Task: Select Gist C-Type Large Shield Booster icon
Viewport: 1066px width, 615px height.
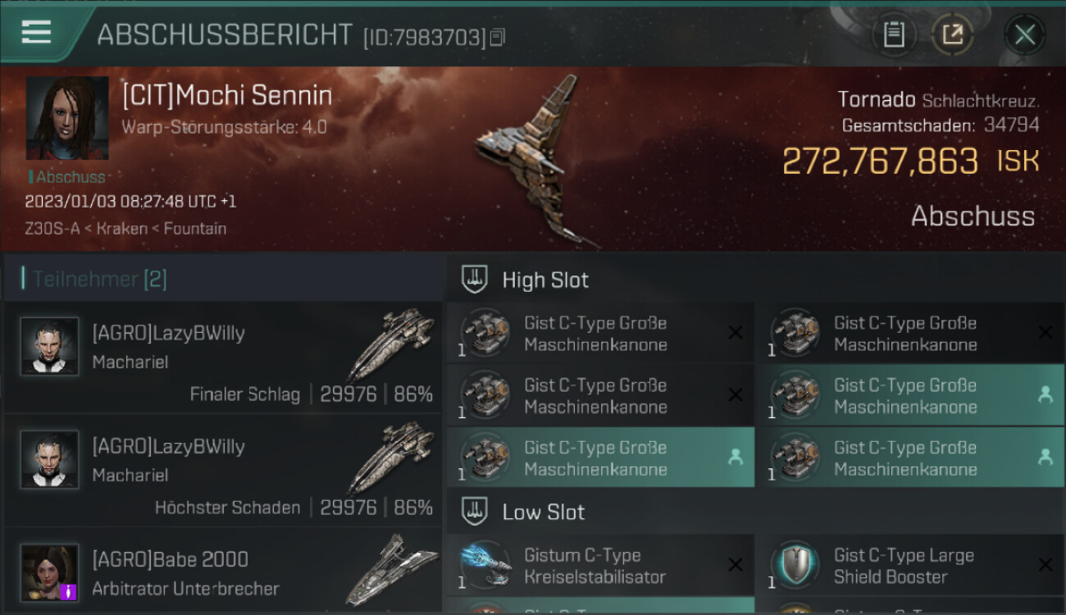Action: tap(795, 566)
